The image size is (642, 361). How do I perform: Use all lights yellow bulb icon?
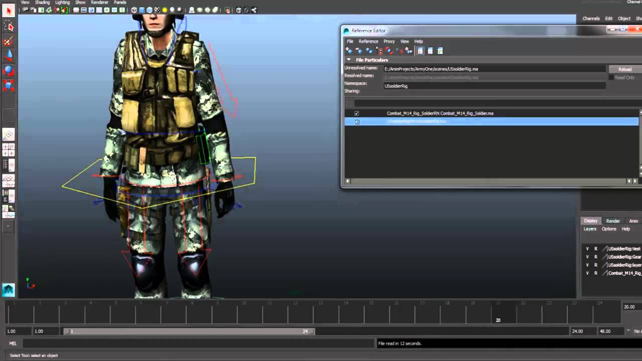coord(165,10)
